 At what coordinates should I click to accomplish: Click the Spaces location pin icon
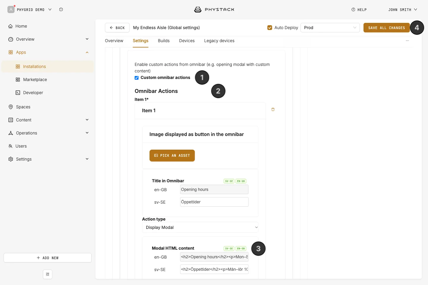(11, 107)
